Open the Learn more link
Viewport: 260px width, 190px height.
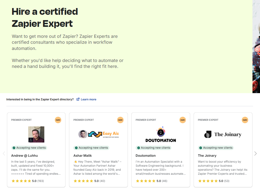(x=88, y=99)
